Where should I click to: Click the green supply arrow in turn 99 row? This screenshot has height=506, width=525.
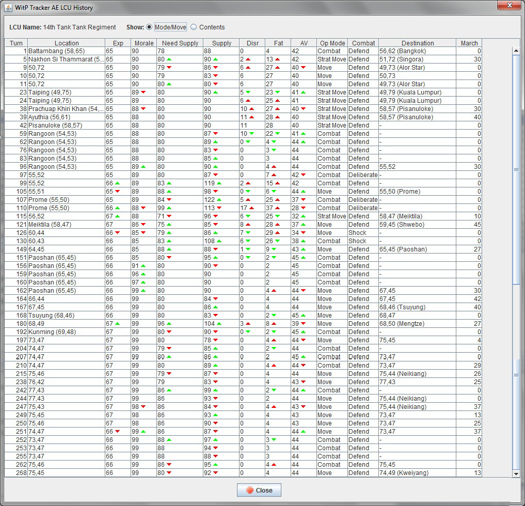pos(219,183)
